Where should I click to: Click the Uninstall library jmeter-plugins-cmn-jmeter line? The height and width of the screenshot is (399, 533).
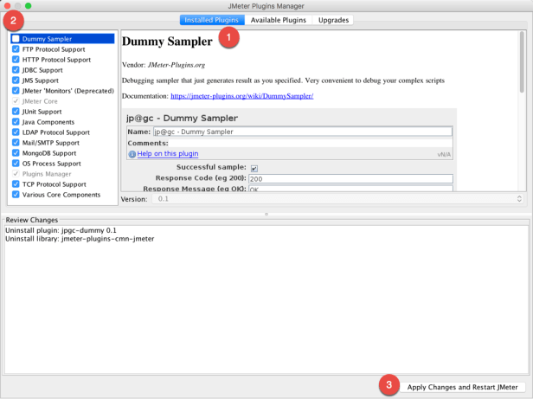click(80, 239)
